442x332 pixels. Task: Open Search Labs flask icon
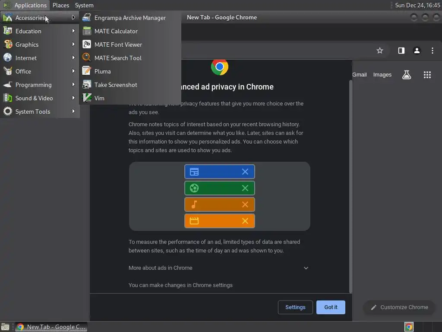click(406, 75)
